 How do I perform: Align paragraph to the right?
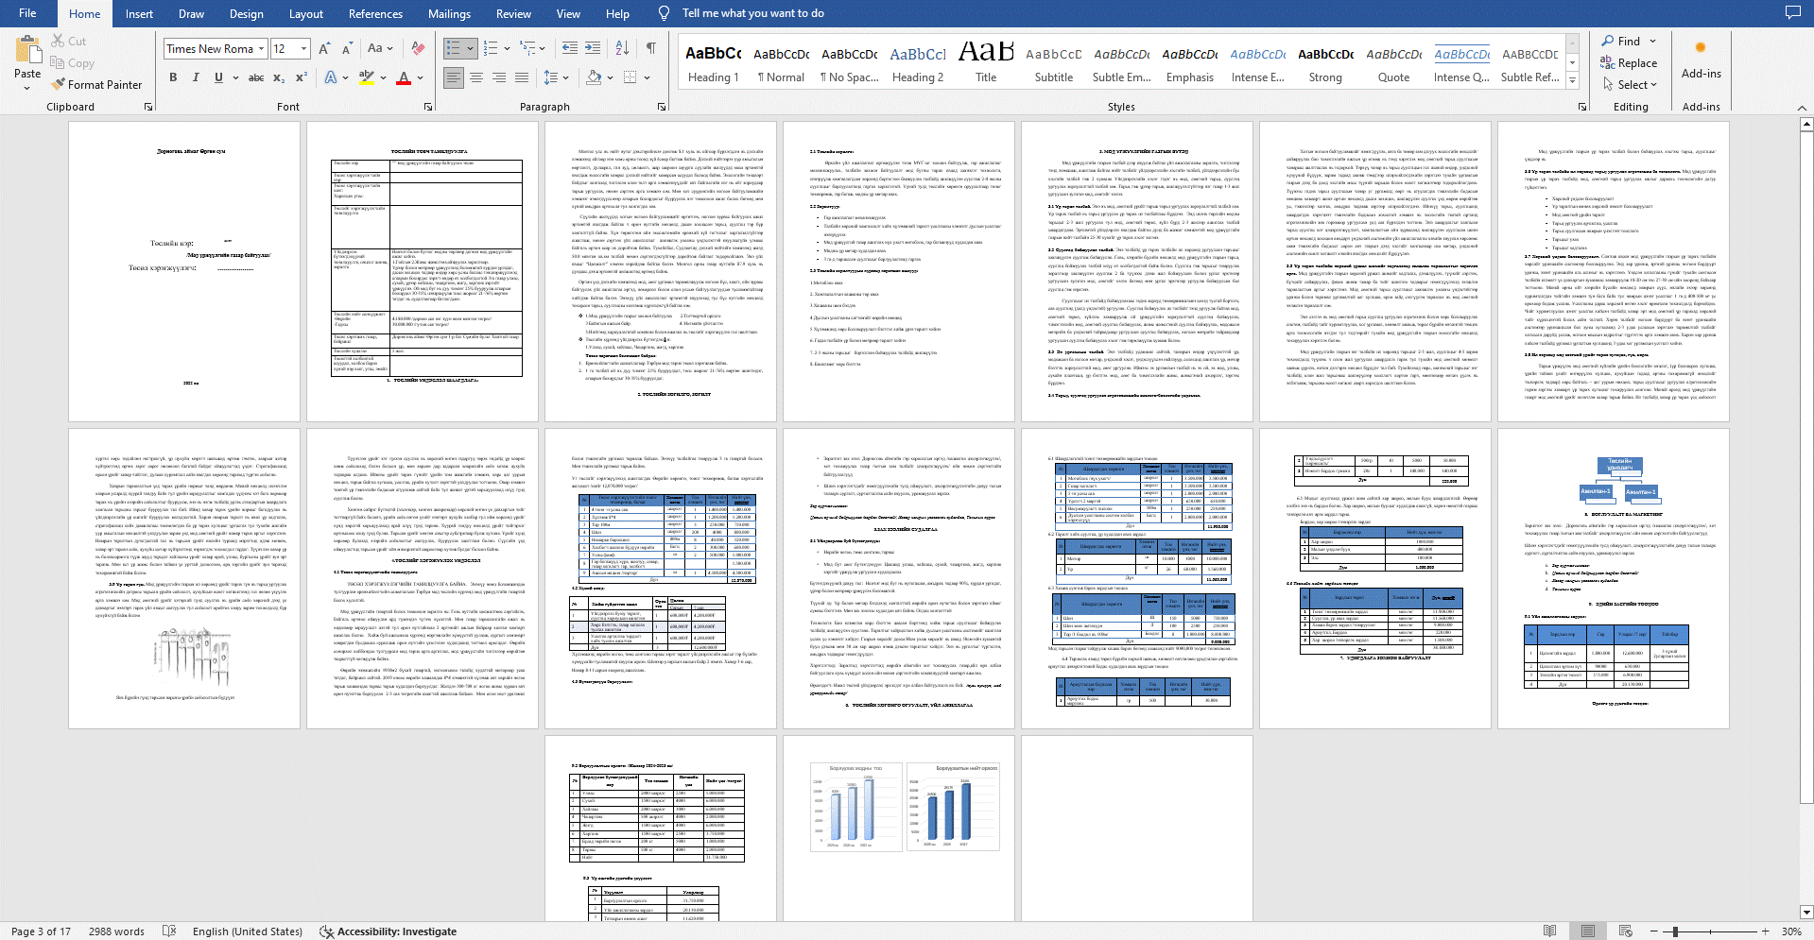tap(499, 77)
